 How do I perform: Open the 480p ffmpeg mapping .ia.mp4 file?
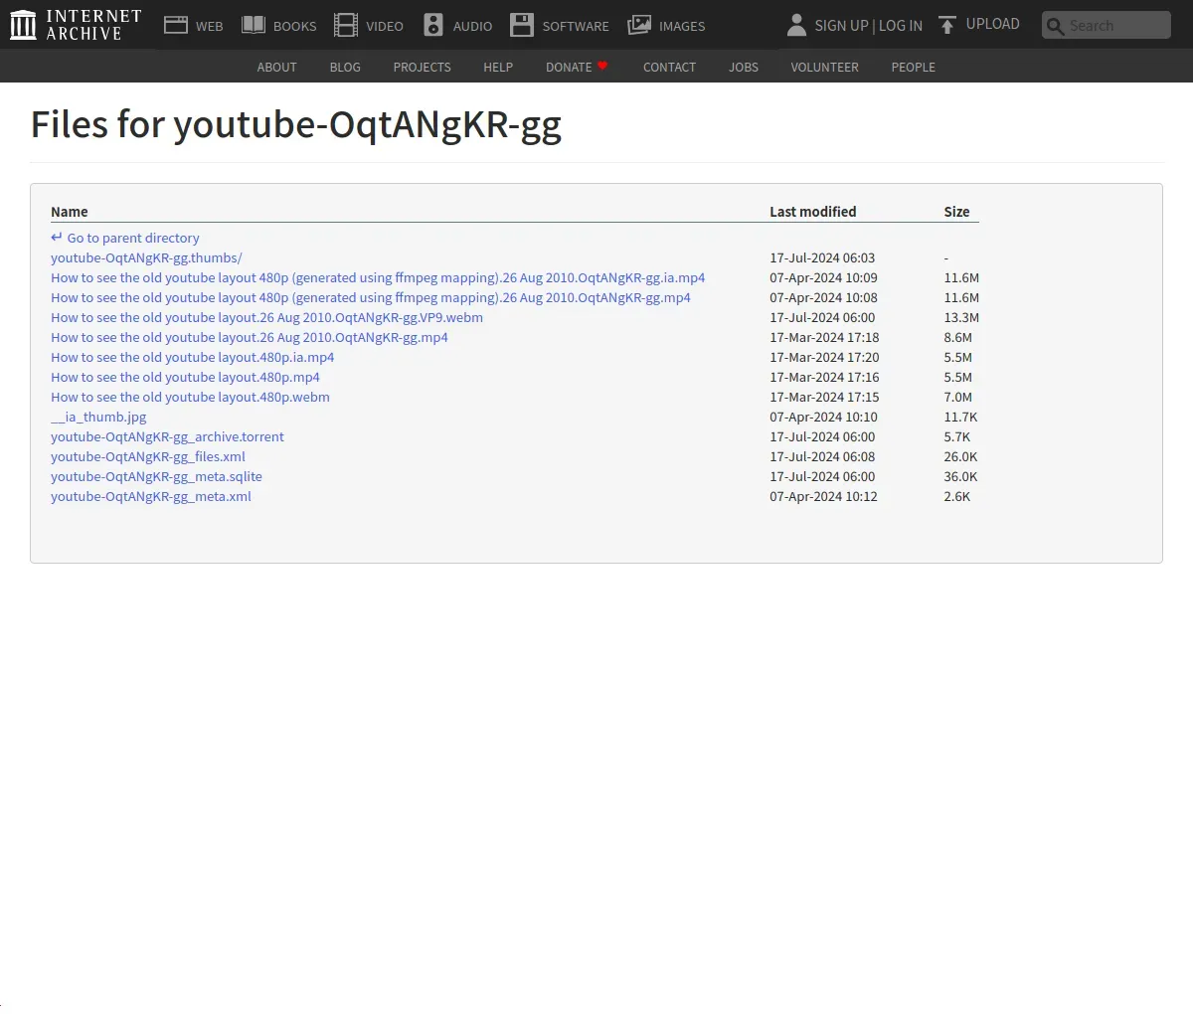[378, 277]
